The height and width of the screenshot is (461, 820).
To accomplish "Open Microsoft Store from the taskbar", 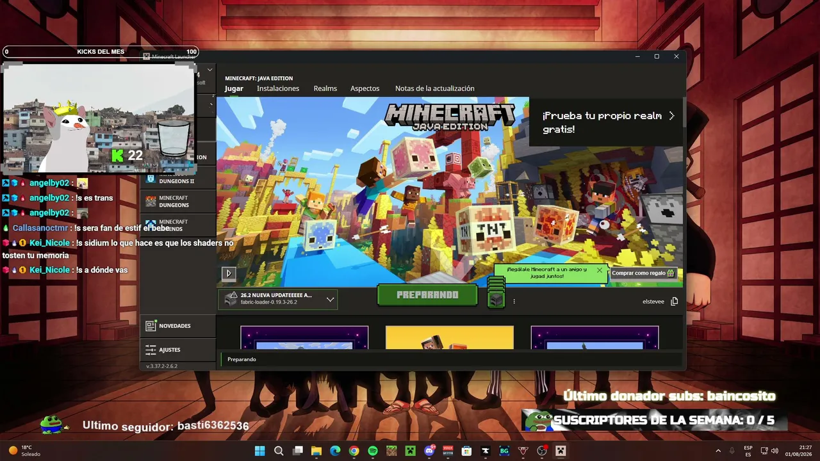I will [x=466, y=451].
